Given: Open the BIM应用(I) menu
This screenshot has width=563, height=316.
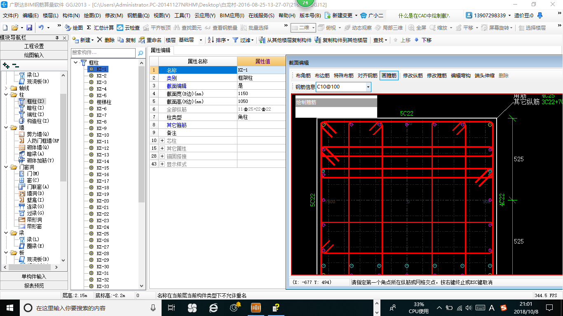Looking at the screenshot, I should coord(232,16).
